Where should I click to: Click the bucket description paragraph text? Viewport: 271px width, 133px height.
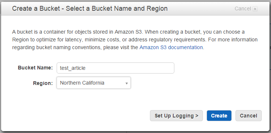[135, 40]
